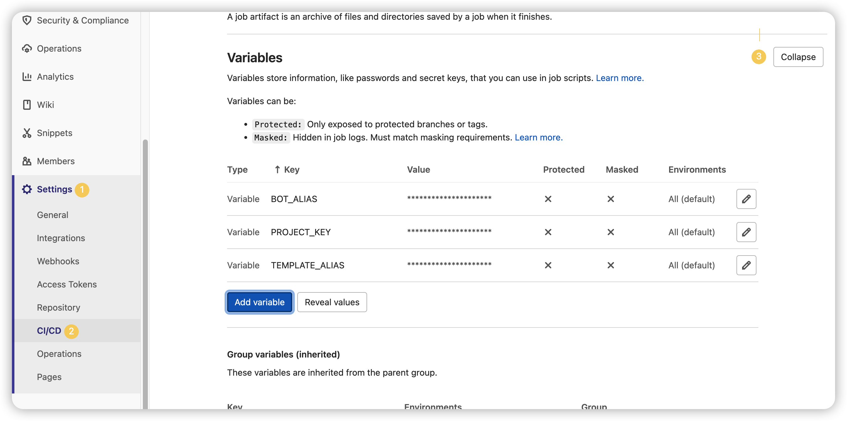Image resolution: width=847 pixels, height=421 pixels.
Task: Click the Key column header
Action: click(x=292, y=170)
